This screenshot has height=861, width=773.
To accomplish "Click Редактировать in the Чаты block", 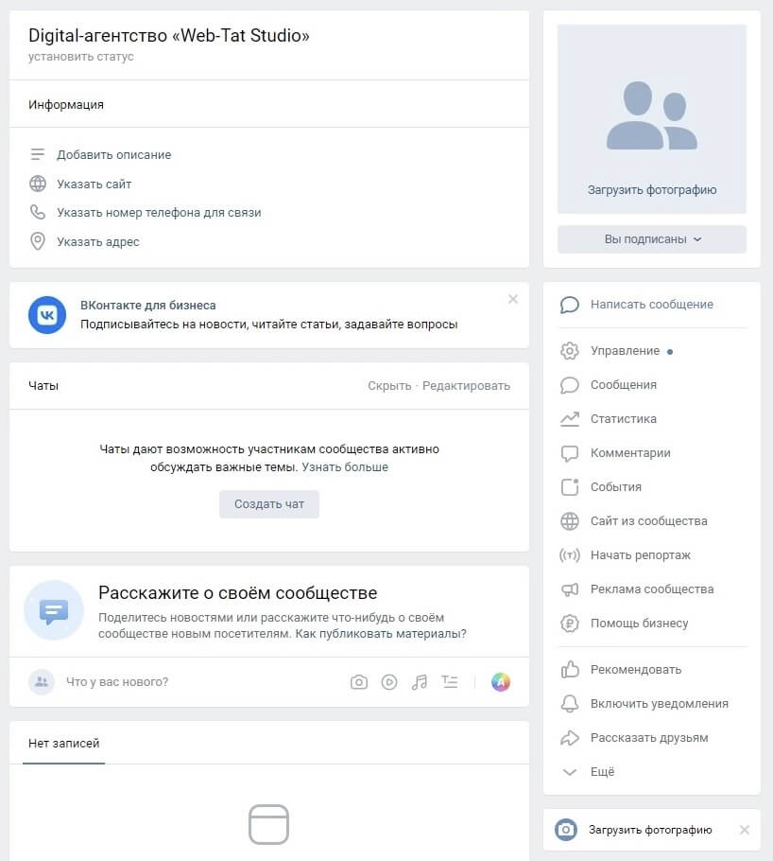I will coord(466,386).
